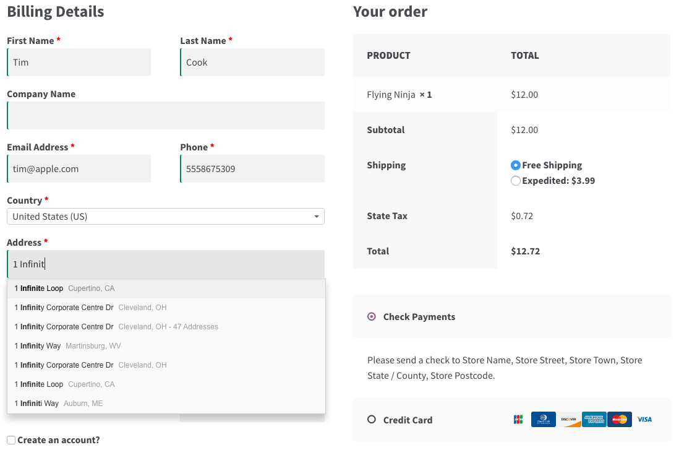Image resolution: width=679 pixels, height=450 pixels.
Task: Select the Free Shipping option
Action: coord(515,165)
